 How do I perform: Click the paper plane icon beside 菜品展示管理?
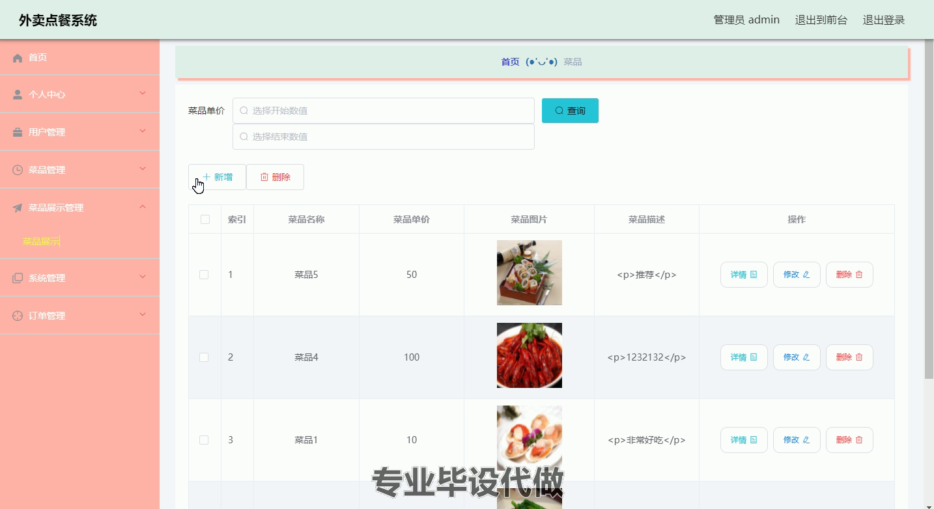point(18,208)
